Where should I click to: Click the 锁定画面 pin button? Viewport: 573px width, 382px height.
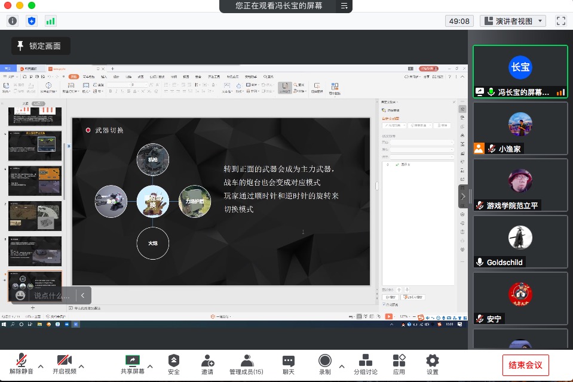click(40, 46)
